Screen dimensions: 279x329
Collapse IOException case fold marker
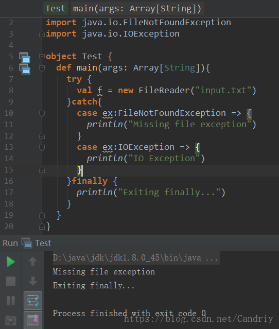click(x=42, y=147)
